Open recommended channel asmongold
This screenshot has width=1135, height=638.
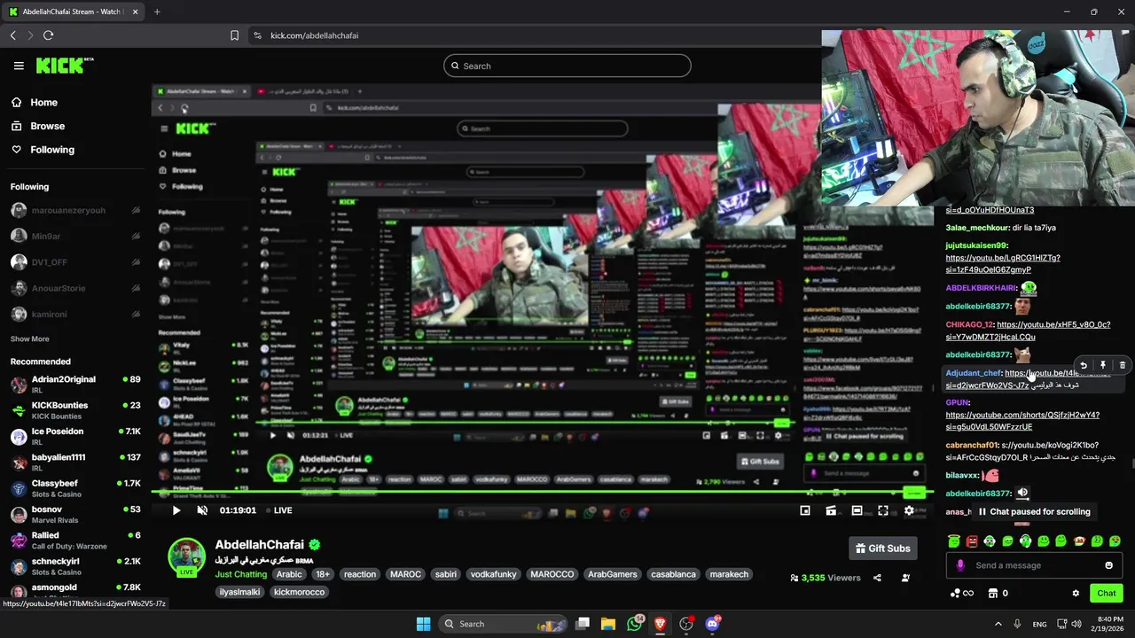click(x=74, y=591)
